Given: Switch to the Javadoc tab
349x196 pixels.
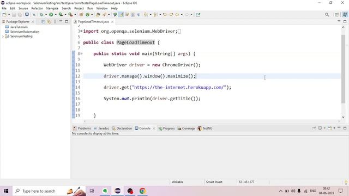Looking at the screenshot, I should pyautogui.click(x=101, y=128).
